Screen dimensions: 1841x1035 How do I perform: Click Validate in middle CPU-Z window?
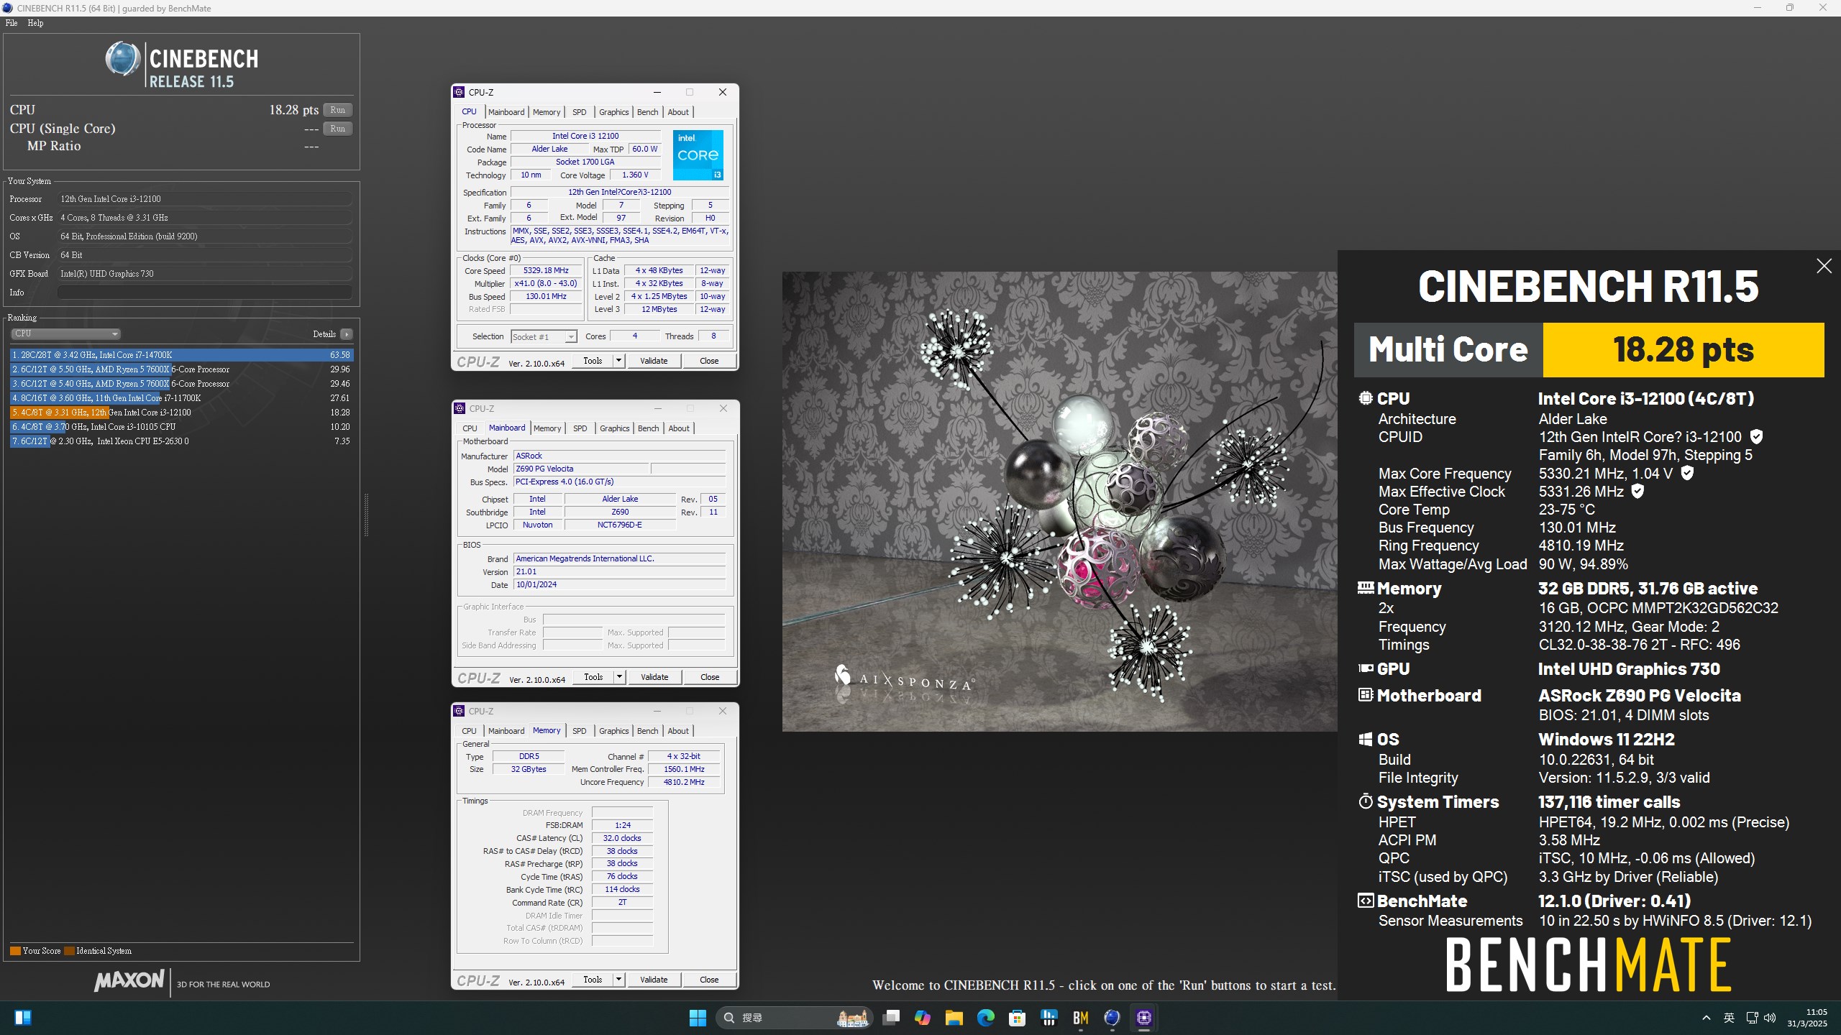(654, 677)
